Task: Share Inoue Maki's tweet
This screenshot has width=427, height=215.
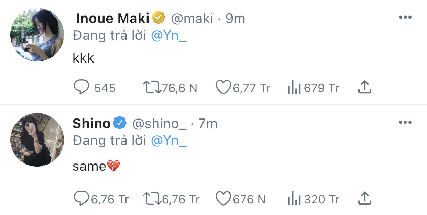Action: [x=364, y=88]
